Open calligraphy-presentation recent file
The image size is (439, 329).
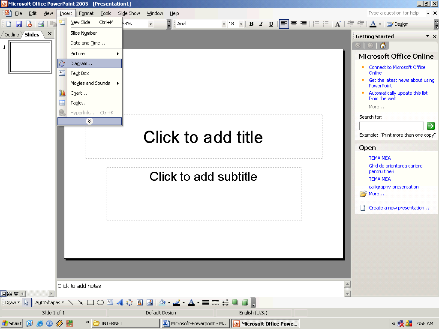[394, 187]
